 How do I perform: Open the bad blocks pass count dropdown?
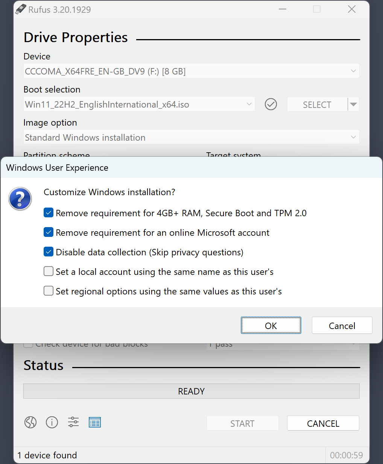coord(353,344)
